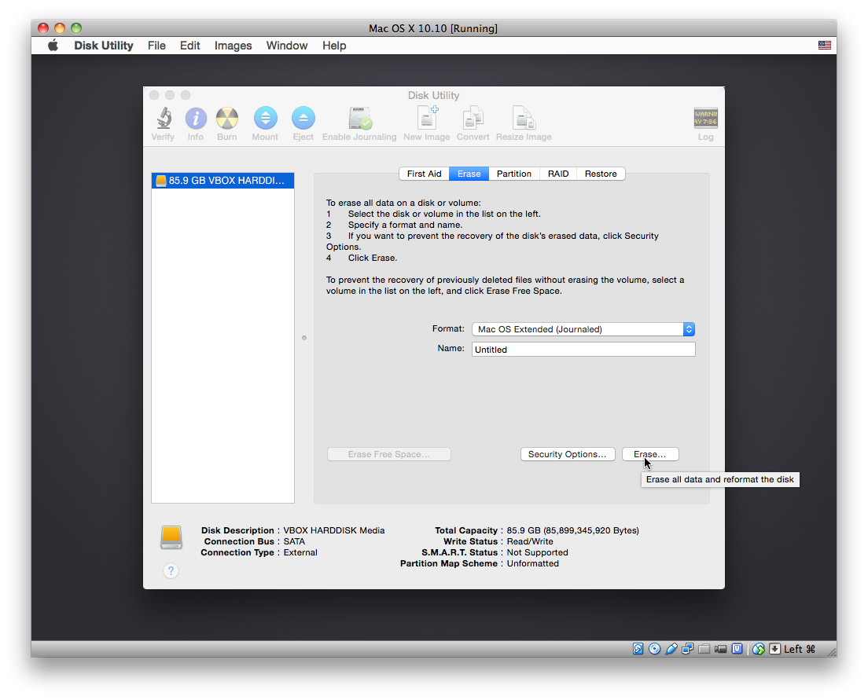Click the Mount toolbar icon
This screenshot has height=700, width=868.
265,118
